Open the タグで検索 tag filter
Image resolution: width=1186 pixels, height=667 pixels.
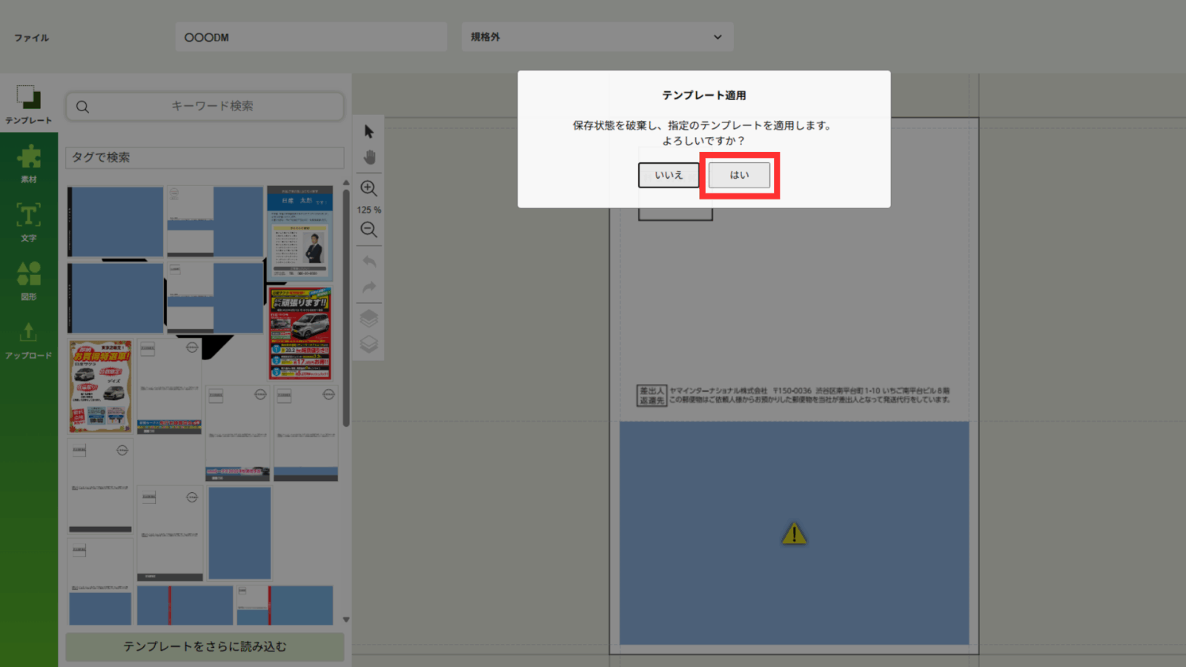click(205, 158)
